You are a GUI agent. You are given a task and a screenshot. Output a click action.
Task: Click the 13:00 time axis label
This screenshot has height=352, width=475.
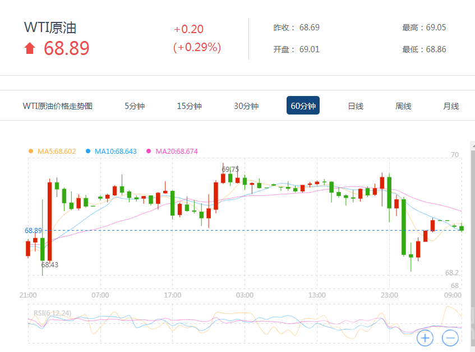point(317,295)
